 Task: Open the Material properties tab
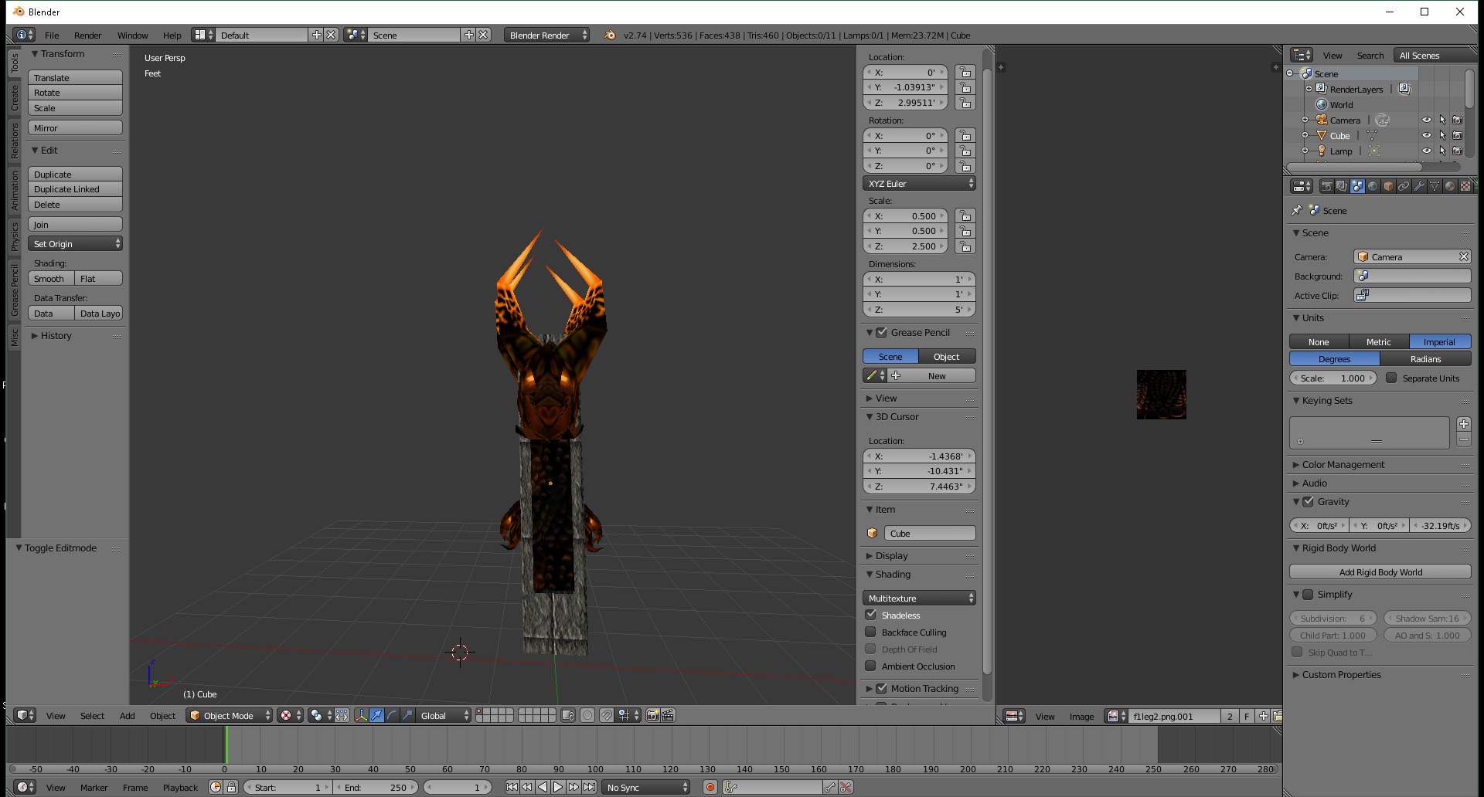pyautogui.click(x=1450, y=186)
